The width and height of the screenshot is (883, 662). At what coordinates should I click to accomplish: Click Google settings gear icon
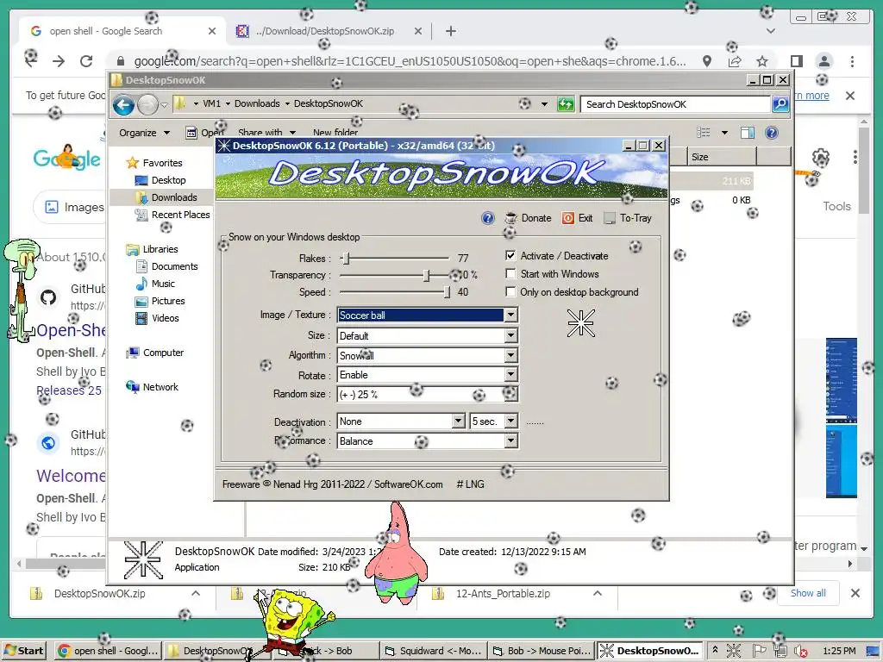coord(821,158)
